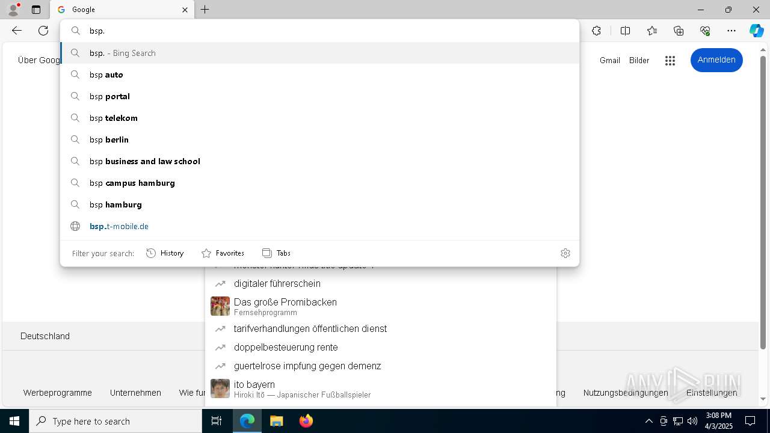Click the taskbar search box

point(115,421)
